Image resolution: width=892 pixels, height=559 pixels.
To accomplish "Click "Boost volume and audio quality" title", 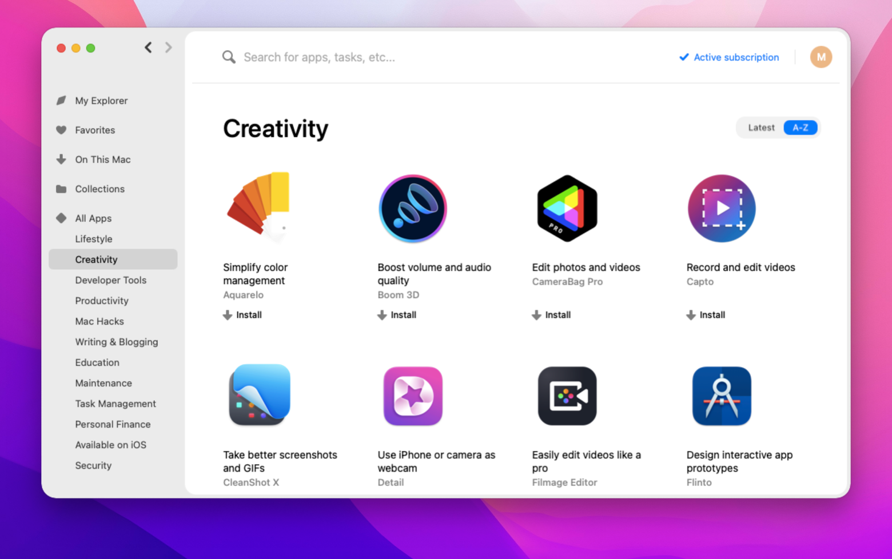I will point(435,274).
